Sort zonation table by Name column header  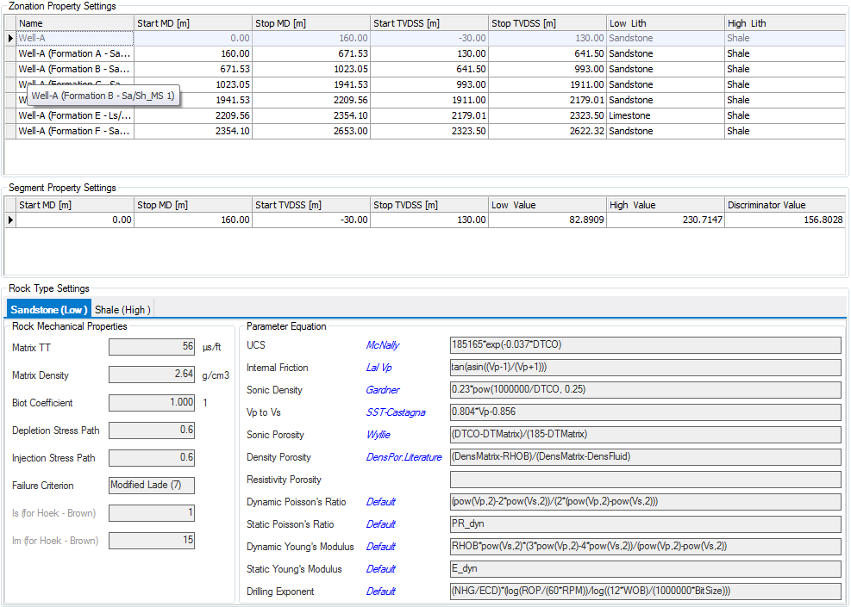[x=74, y=23]
